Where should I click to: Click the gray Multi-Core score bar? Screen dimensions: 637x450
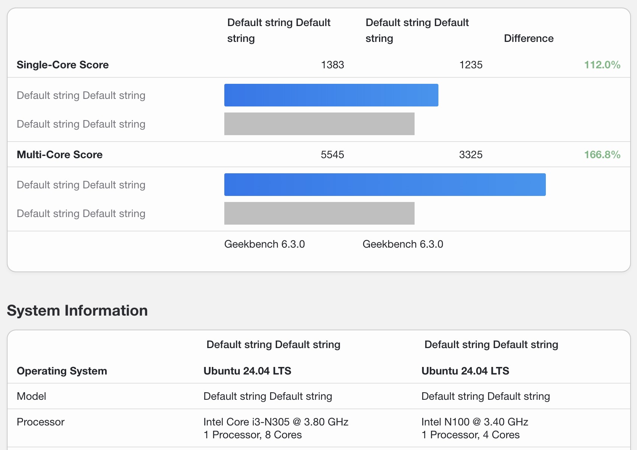tap(319, 213)
